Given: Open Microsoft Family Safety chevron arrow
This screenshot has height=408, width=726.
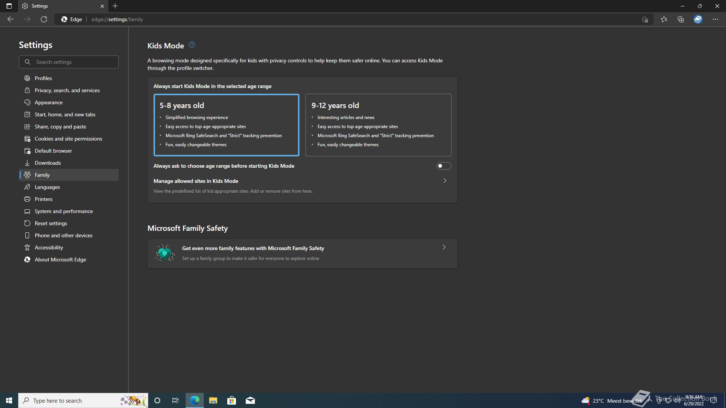Looking at the screenshot, I should (444, 247).
